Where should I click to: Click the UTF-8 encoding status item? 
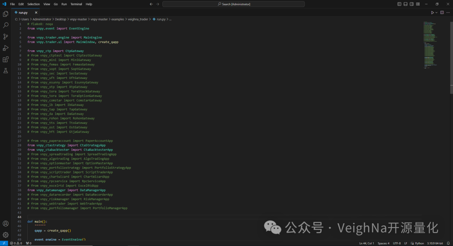pos(397,243)
